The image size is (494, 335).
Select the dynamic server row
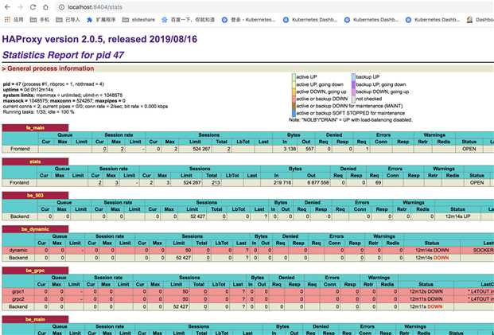tap(248, 250)
